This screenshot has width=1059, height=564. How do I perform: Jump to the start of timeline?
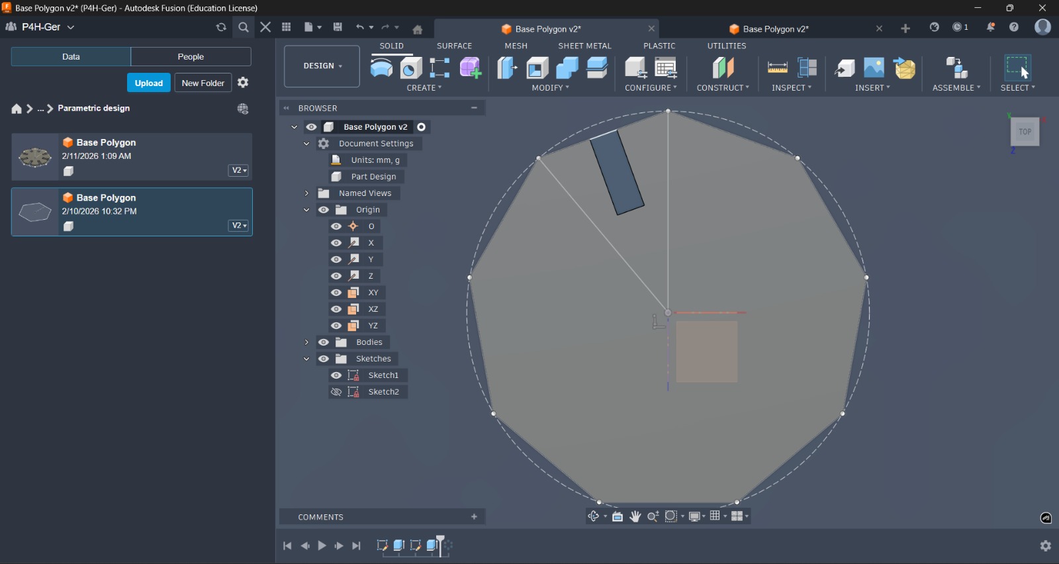tap(287, 546)
